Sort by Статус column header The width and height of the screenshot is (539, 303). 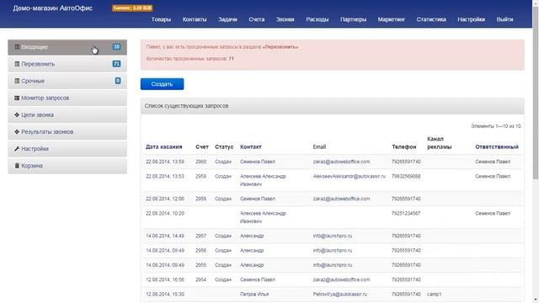(x=224, y=146)
